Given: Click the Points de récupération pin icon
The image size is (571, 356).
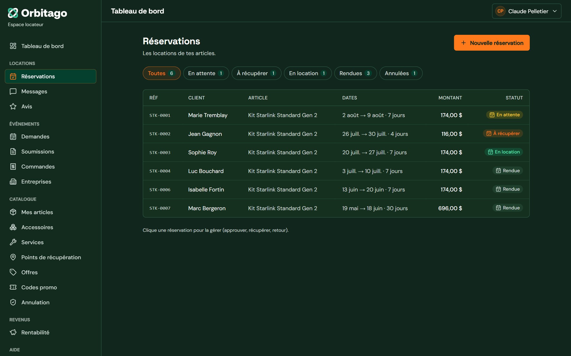Looking at the screenshot, I should pyautogui.click(x=13, y=257).
